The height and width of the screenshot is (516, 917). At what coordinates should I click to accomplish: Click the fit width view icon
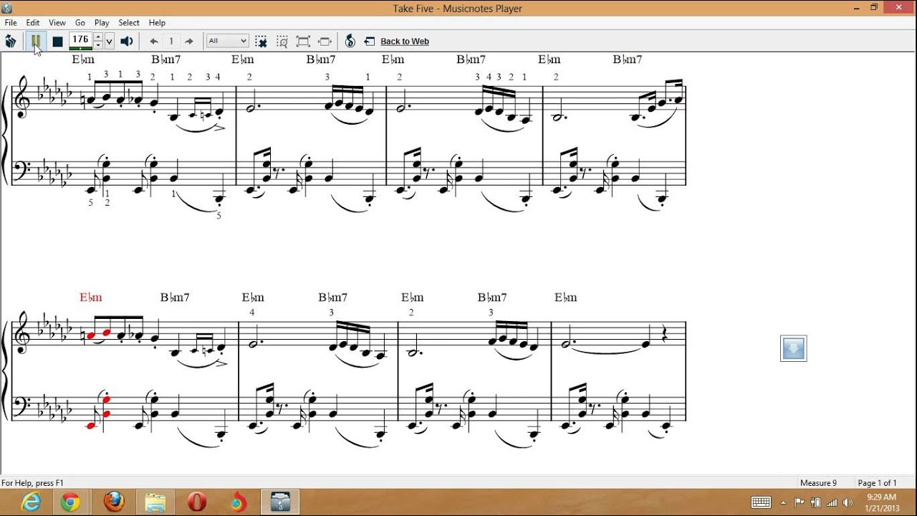(x=325, y=42)
